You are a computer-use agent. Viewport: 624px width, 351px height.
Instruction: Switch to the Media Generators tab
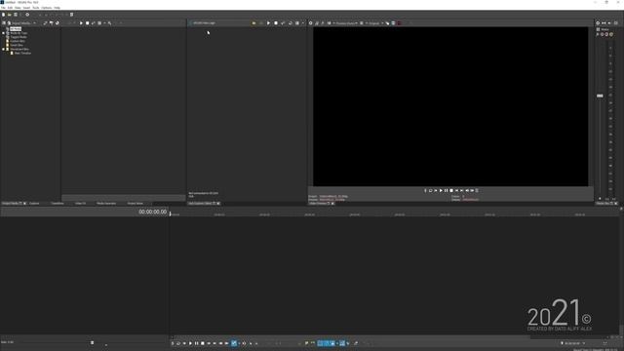coord(106,204)
